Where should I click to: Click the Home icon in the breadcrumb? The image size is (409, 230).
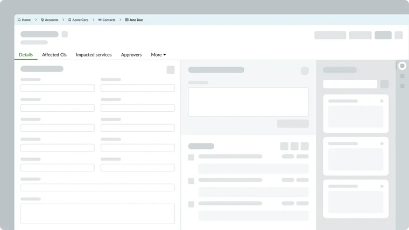point(19,20)
